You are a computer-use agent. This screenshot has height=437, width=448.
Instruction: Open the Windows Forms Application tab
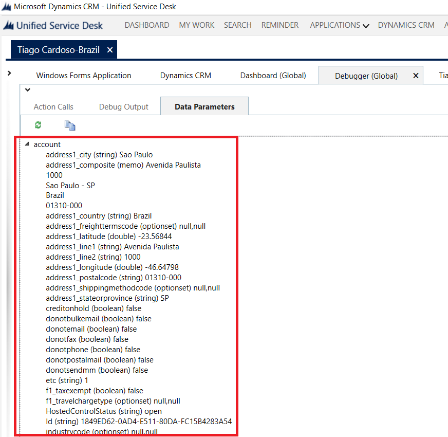[84, 76]
